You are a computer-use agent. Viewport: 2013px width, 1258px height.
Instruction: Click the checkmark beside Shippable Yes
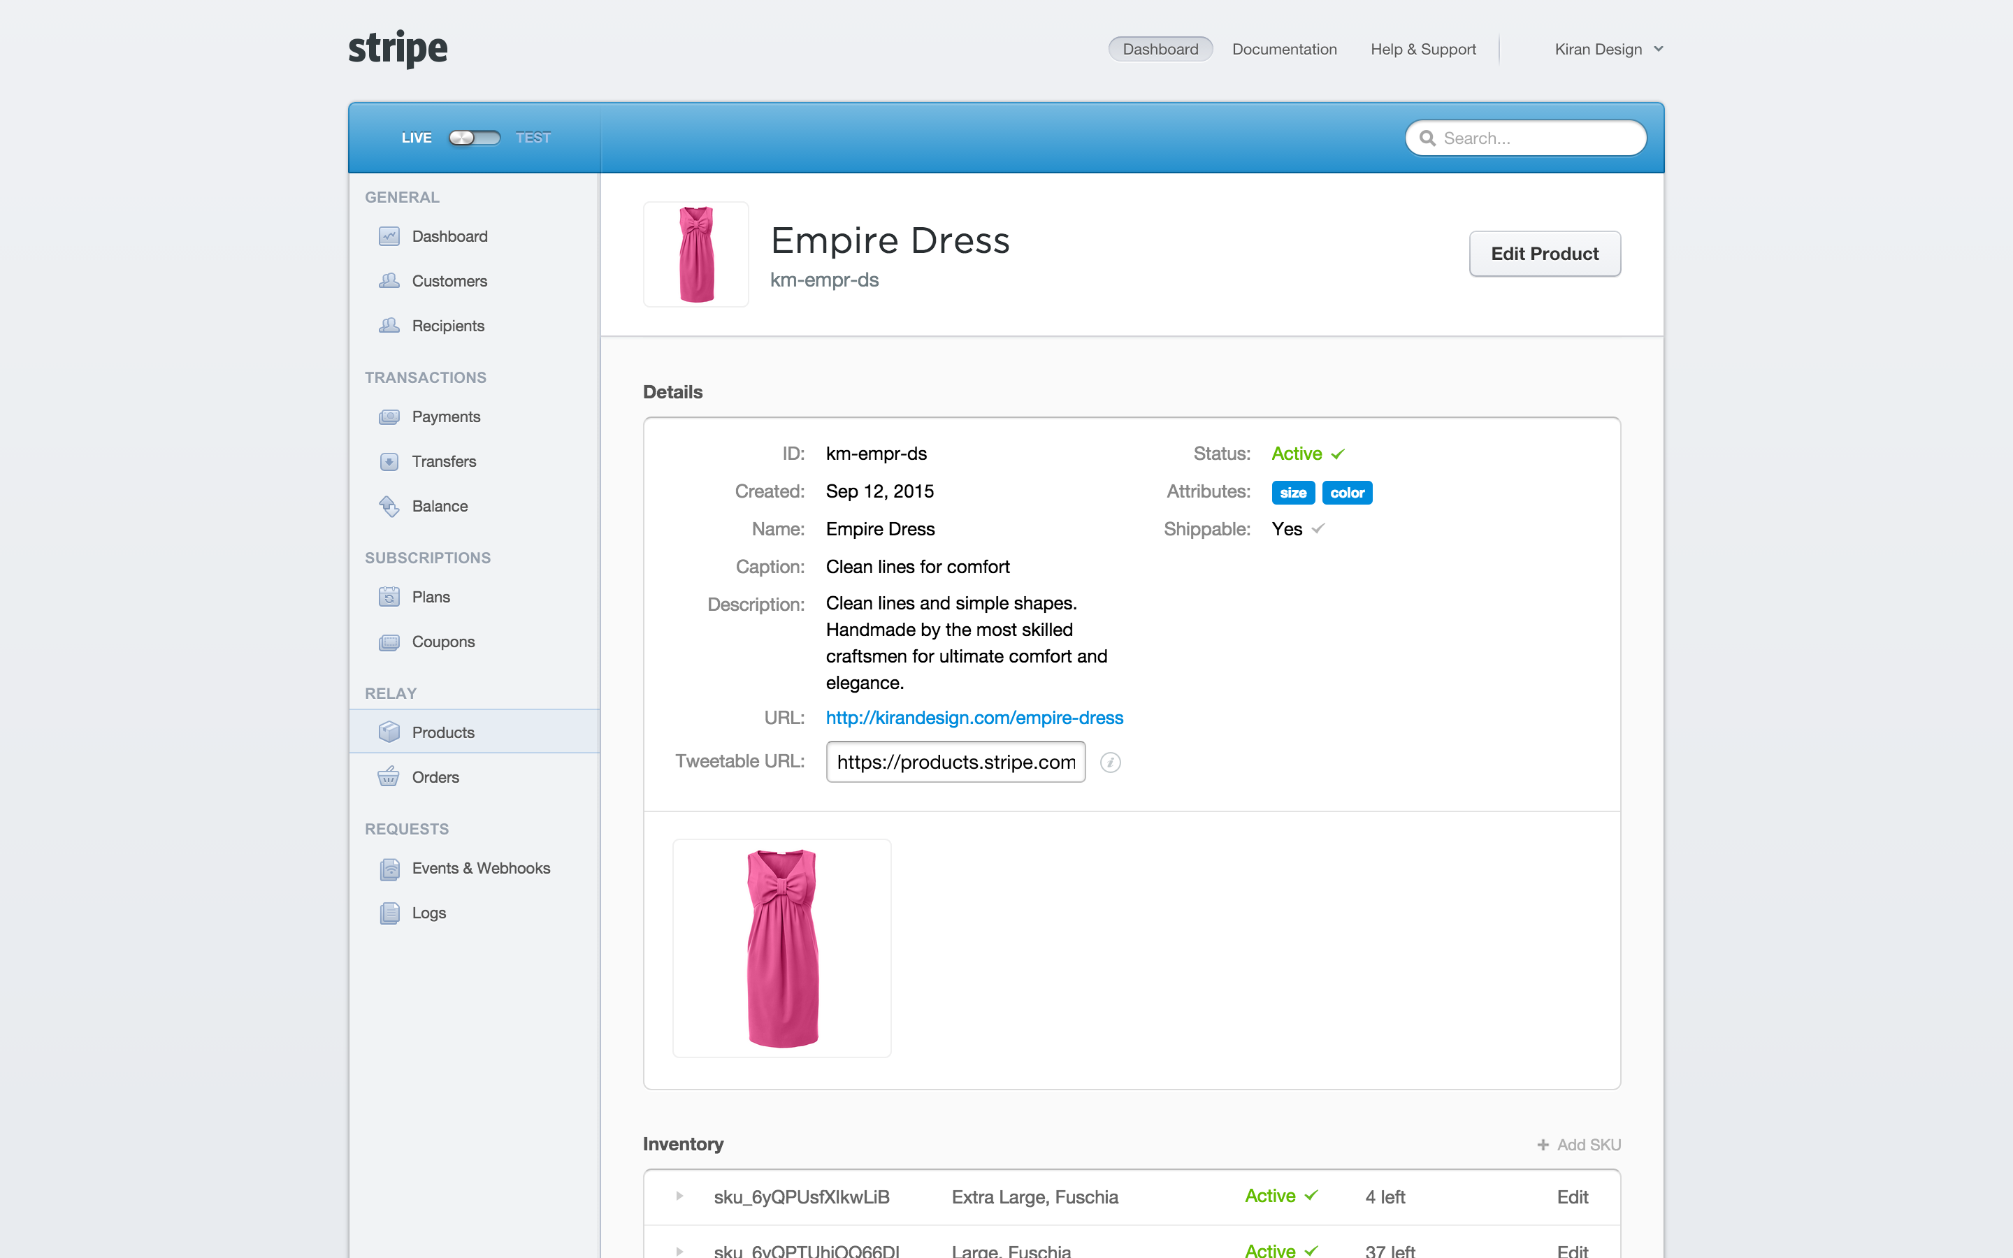coord(1318,528)
